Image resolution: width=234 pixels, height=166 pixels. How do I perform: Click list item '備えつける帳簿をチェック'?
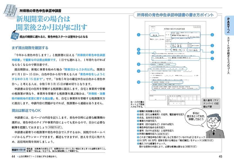coord(153,144)
